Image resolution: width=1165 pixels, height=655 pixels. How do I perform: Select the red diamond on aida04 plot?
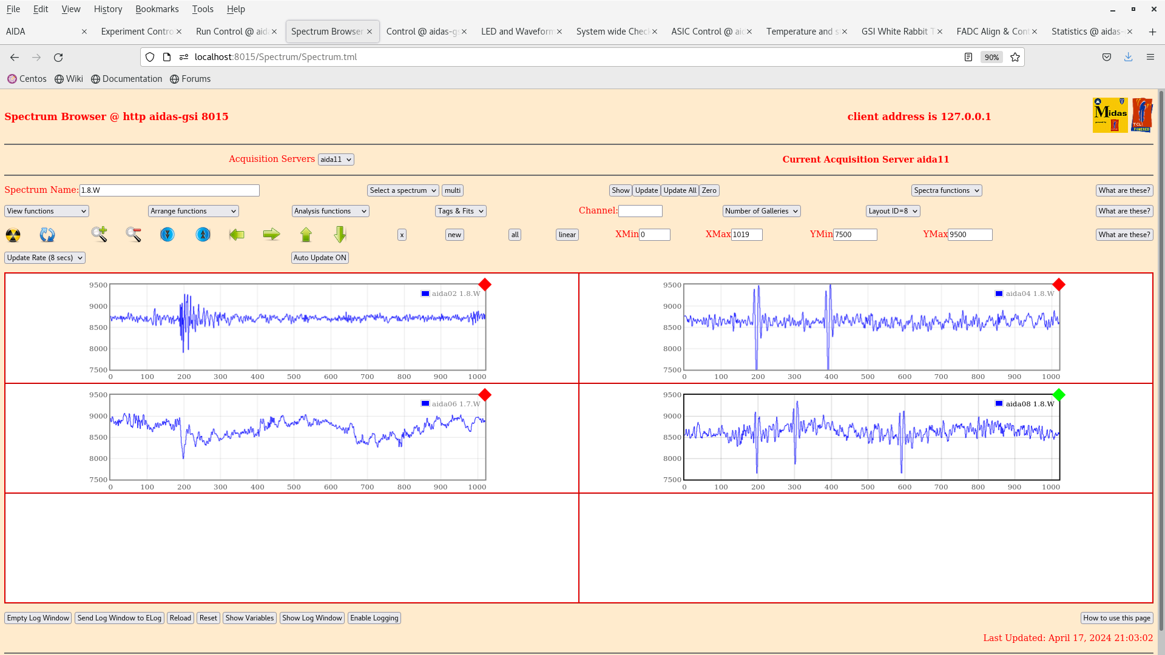click(x=1059, y=284)
